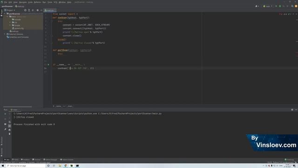Open Project panel settings gear
This screenshot has width=298, height=168.
pos(37,10)
